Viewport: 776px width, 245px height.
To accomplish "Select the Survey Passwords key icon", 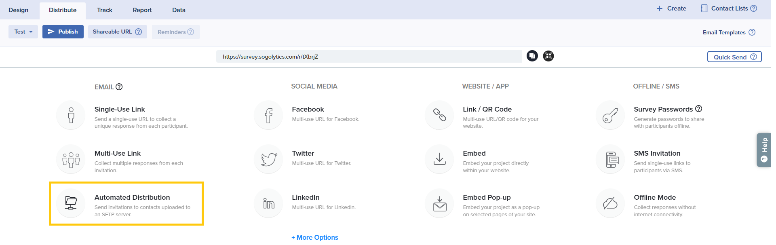I will pos(610,115).
